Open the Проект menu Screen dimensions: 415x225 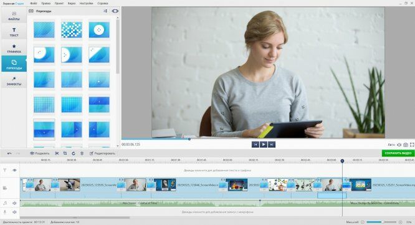coord(59,4)
